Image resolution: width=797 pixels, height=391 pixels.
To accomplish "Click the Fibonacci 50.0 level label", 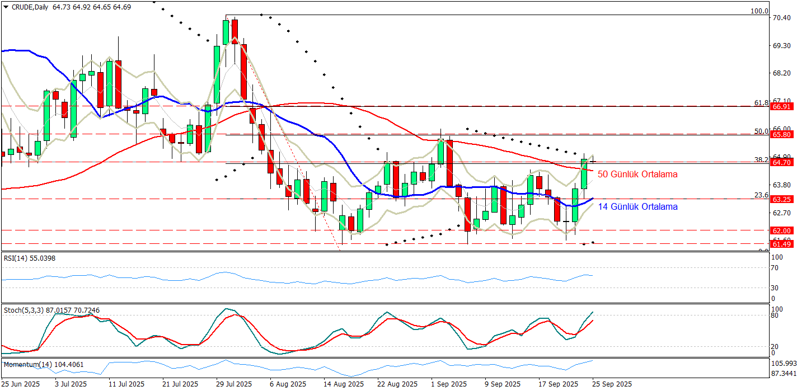I will 761,131.
